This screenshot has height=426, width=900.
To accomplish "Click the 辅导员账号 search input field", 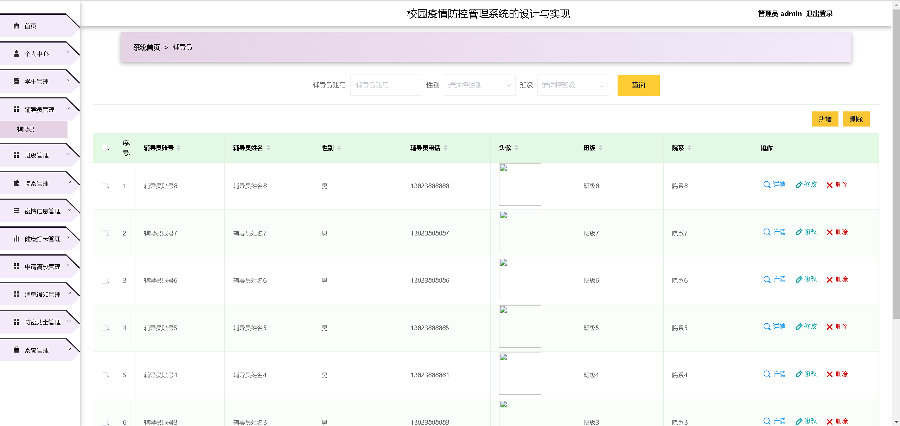I will tap(386, 85).
